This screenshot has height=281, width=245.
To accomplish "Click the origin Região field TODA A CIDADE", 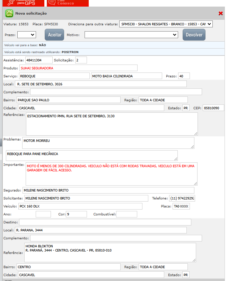I will click(163, 100).
